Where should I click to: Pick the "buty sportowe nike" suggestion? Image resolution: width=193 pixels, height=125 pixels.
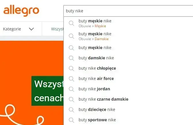pos(97,120)
